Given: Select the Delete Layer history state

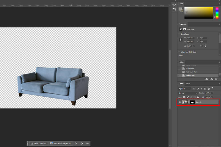Looking at the screenshot, I should coord(198,75).
